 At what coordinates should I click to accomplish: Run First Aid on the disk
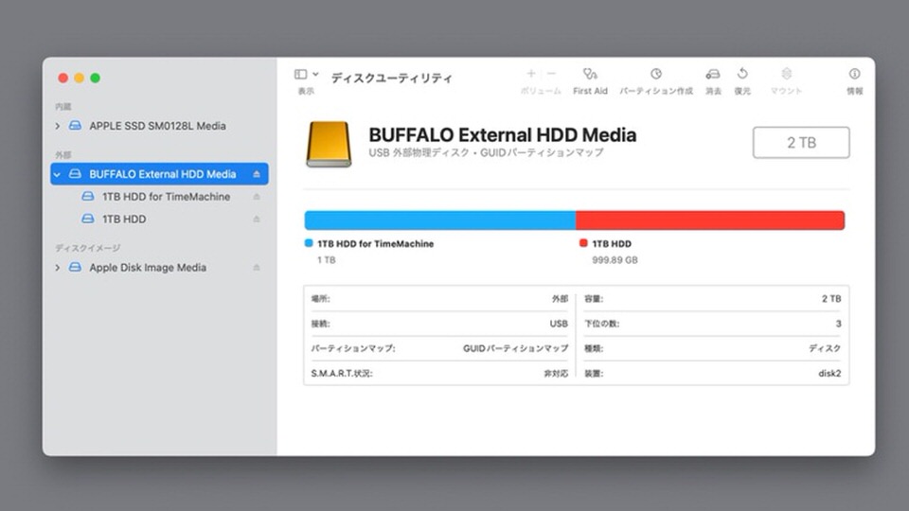(590, 74)
